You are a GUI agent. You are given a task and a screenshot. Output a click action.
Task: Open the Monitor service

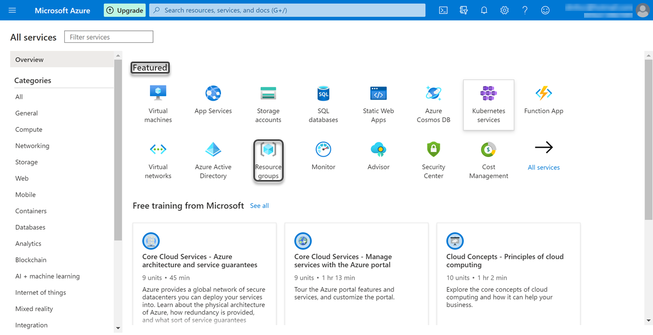[x=323, y=156]
